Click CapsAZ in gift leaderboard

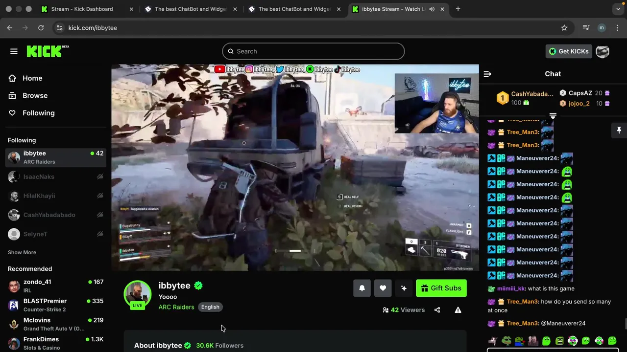click(580, 93)
